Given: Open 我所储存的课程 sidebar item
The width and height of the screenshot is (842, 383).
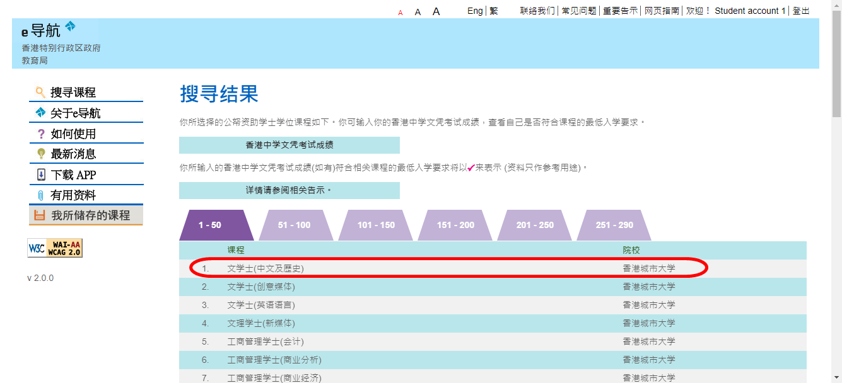Looking at the screenshot, I should pos(86,215).
